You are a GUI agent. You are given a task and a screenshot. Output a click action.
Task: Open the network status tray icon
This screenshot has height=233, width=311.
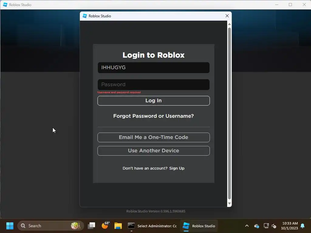pyautogui.click(x=266, y=226)
